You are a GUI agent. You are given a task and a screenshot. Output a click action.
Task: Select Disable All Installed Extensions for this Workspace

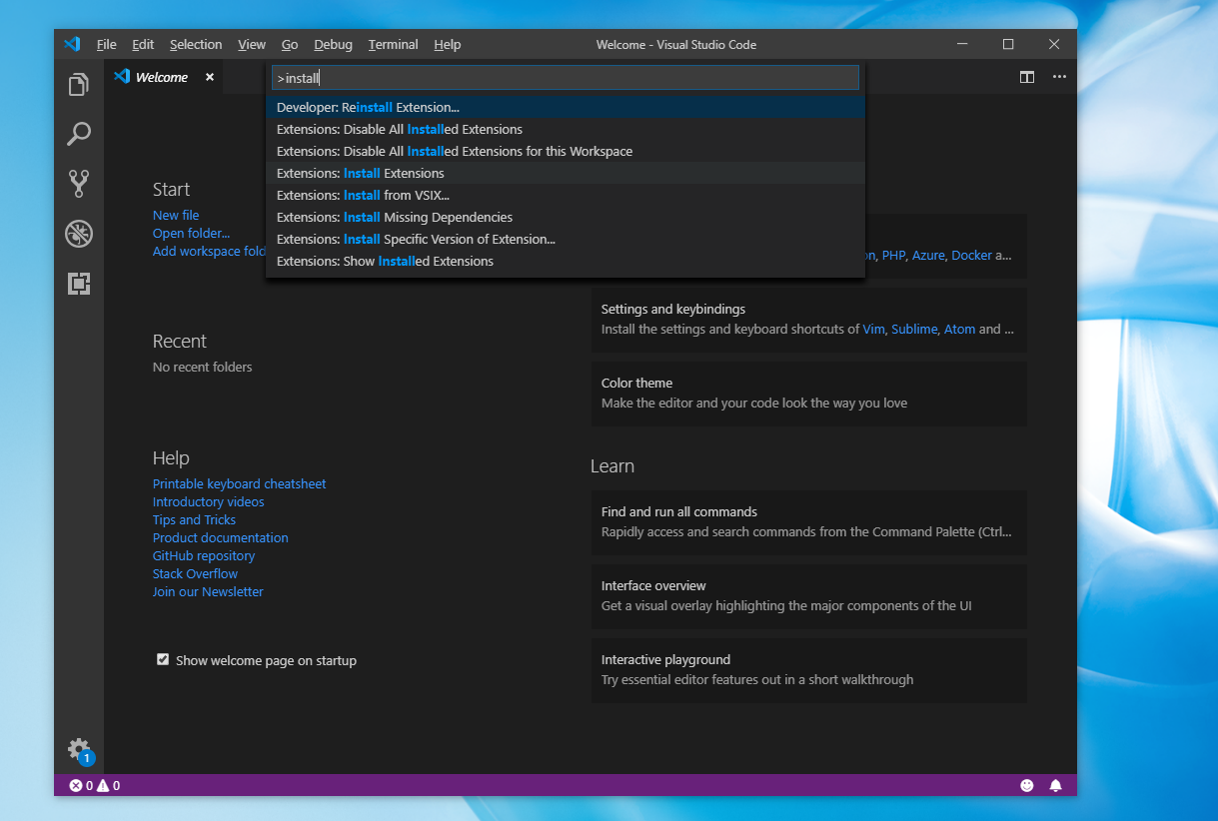pyautogui.click(x=566, y=151)
